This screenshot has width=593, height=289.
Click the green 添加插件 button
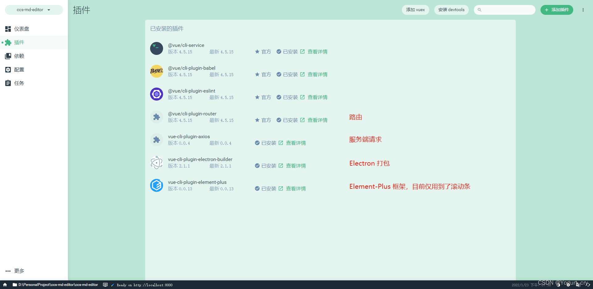coord(557,10)
